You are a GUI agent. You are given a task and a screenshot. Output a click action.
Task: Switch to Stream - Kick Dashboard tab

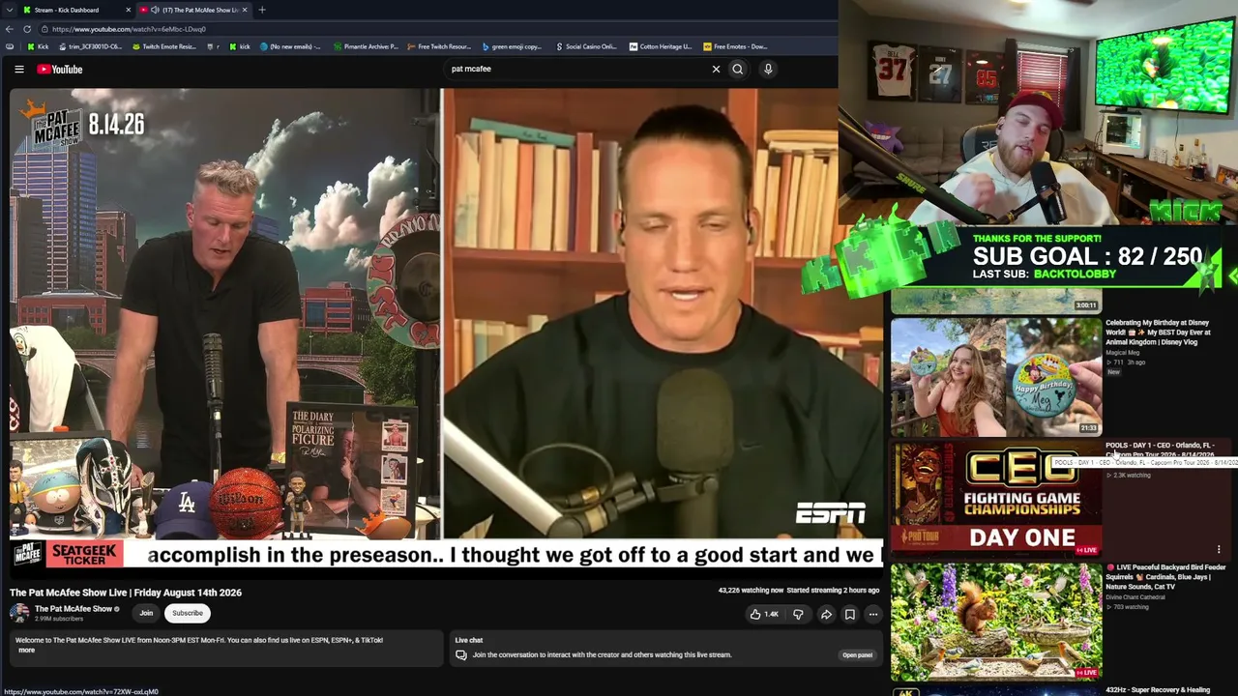click(73, 10)
